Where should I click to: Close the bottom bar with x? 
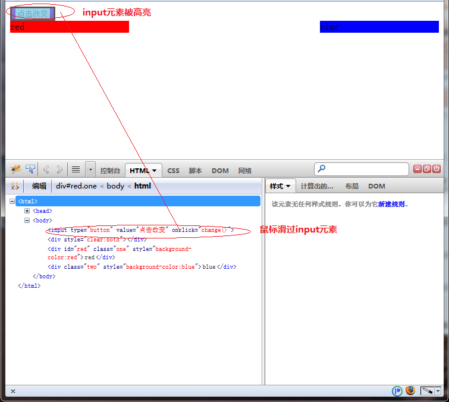(x=13, y=391)
